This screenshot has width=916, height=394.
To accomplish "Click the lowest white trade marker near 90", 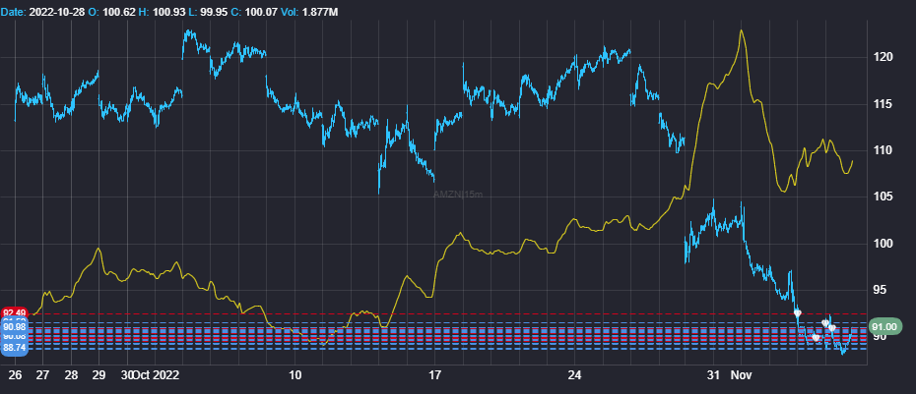I will coord(817,337).
